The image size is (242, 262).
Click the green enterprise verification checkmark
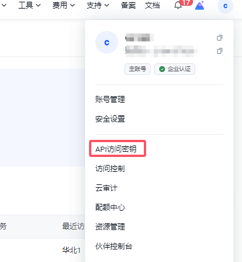click(x=162, y=69)
